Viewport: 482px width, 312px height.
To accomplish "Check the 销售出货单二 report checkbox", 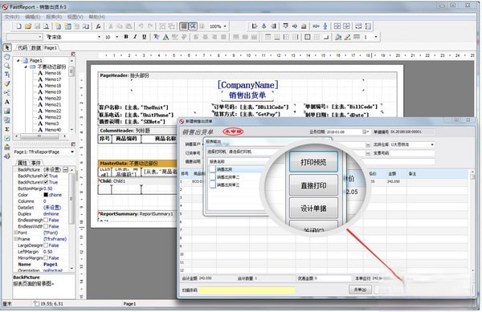I will point(212,177).
